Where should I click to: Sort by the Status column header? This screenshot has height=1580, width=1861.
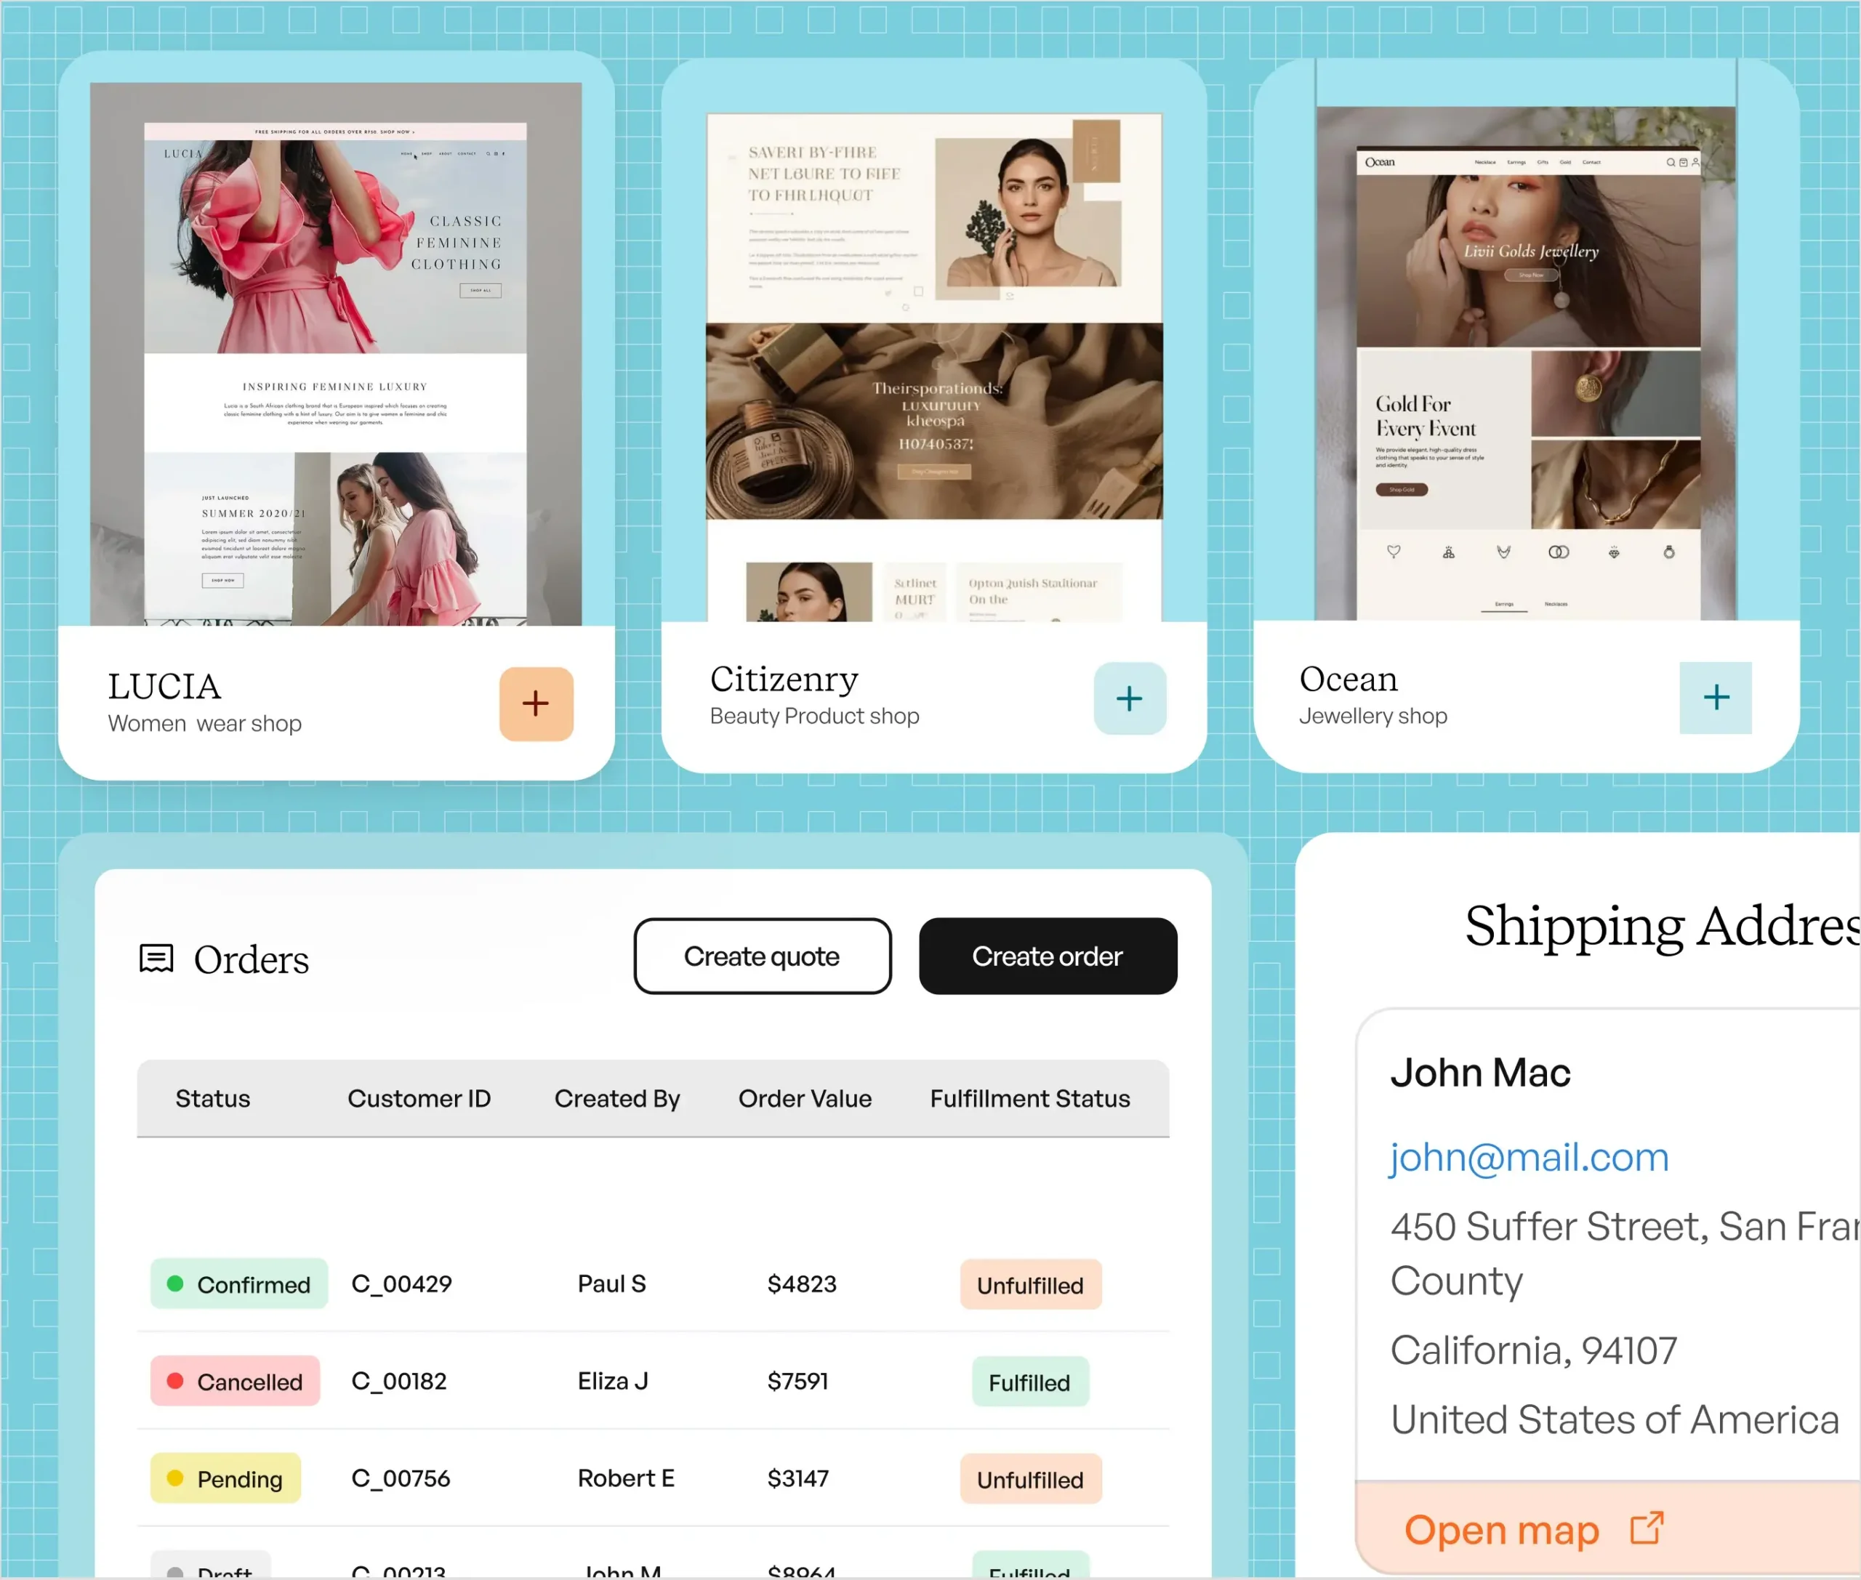click(x=213, y=1099)
